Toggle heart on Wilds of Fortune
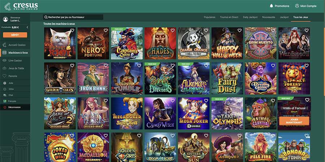This screenshot has height=162, width=325. click(x=307, y=100)
